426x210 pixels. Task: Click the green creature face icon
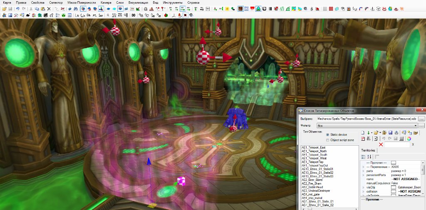pyautogui.click(x=64, y=15)
